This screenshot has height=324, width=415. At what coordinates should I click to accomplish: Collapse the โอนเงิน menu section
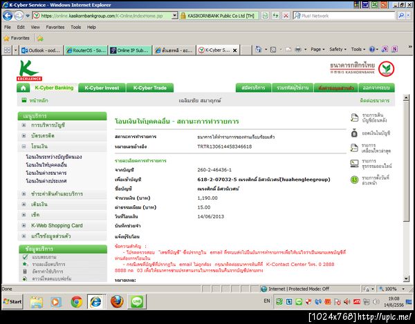(24, 146)
